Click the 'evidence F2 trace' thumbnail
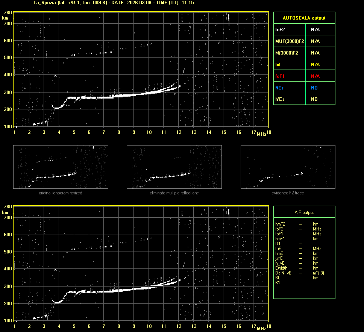Screen dimensions: 364x332 [x=288, y=167]
